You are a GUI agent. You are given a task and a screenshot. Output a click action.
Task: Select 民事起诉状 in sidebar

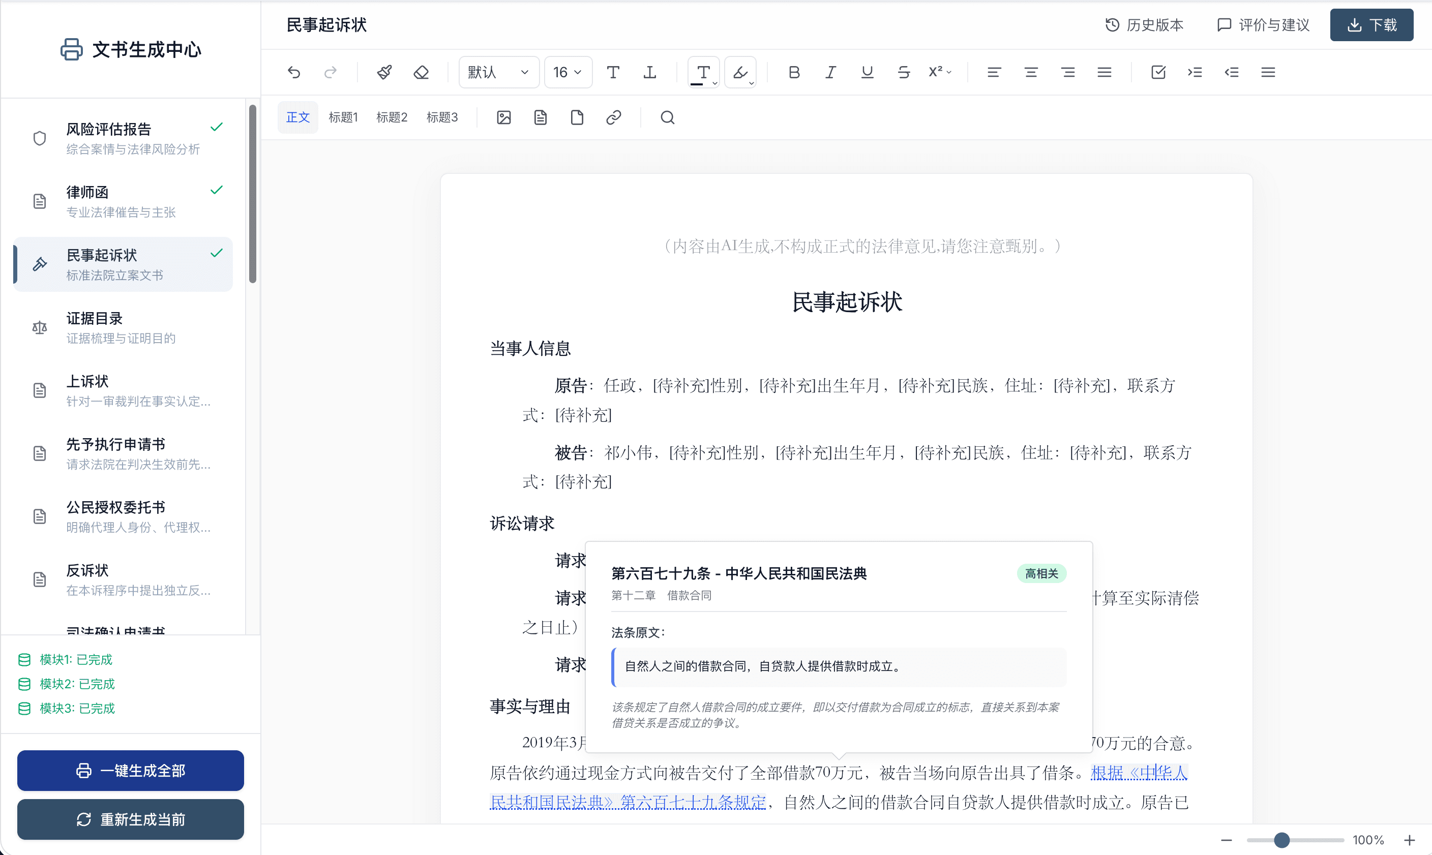123,264
